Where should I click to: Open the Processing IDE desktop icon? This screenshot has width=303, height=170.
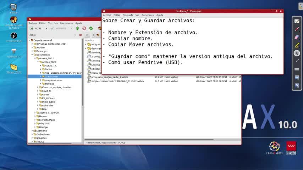[x=14, y=38]
